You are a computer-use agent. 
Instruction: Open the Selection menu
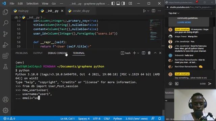[x=32, y=4]
